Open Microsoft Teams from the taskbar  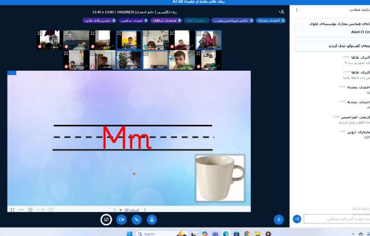coord(215,234)
